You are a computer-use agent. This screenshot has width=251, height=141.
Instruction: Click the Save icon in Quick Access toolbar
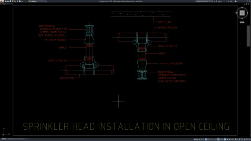[11, 1]
